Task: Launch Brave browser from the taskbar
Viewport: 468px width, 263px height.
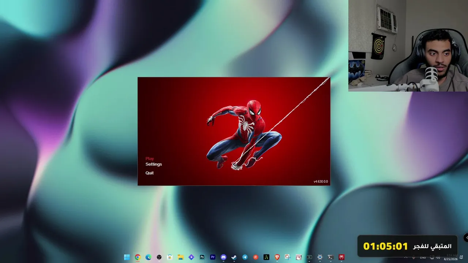Action: click(277, 257)
